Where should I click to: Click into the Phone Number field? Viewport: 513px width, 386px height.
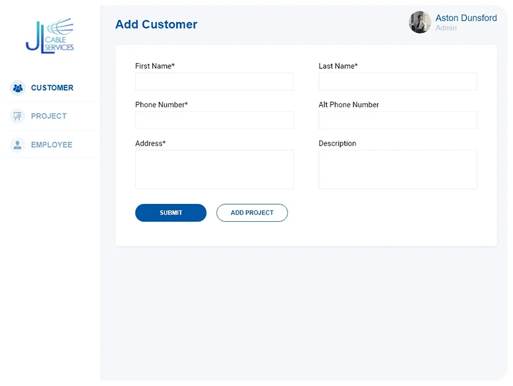pyautogui.click(x=214, y=120)
